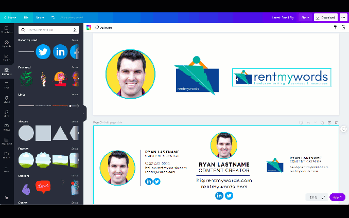
Task: Add the red Love speech bubble sticker
Action: (43, 187)
